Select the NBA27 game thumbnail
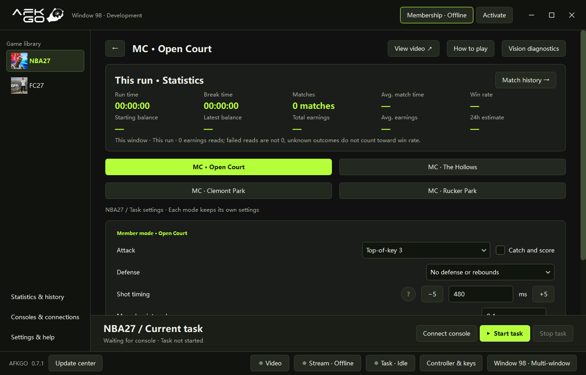 point(19,61)
